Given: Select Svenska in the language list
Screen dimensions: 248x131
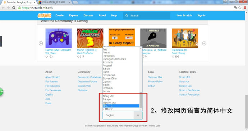Looking at the screenshot, I should click(x=121, y=88).
